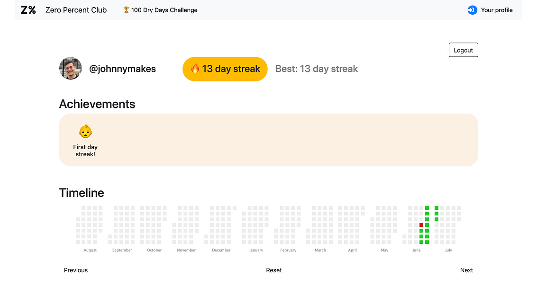Click the fire icon in streak badge
Viewport: 537px width, 284px height.
pyautogui.click(x=195, y=69)
